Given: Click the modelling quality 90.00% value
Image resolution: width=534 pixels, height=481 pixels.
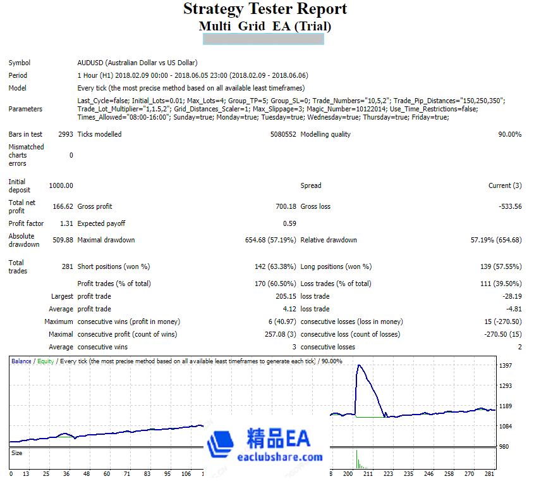Looking at the screenshot, I should 509,134.
